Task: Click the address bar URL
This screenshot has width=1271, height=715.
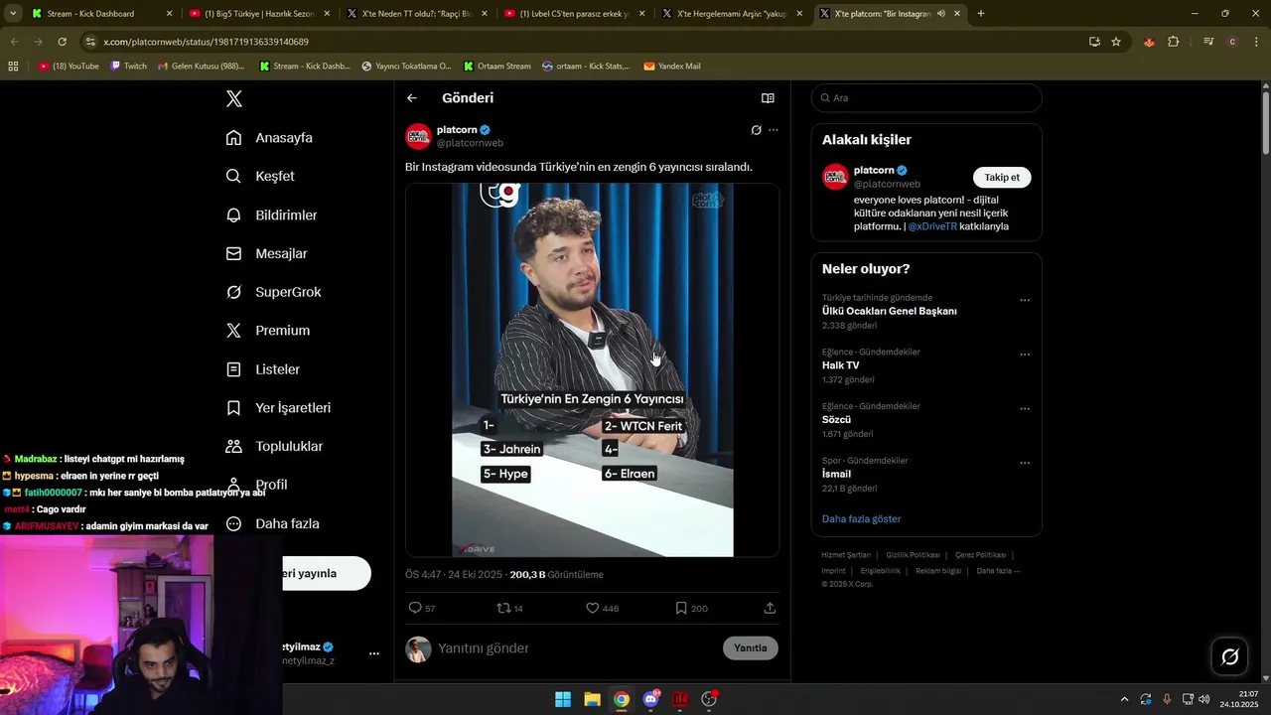Action: pyautogui.click(x=206, y=42)
